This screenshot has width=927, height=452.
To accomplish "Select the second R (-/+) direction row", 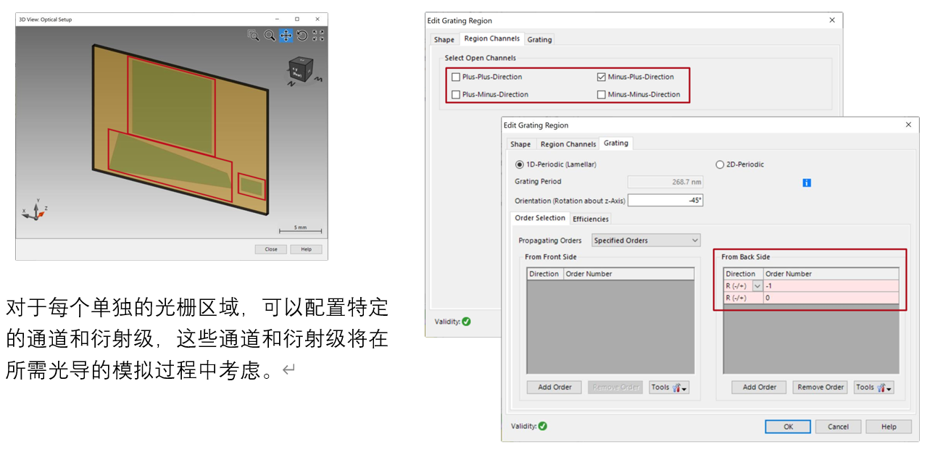I will 744,298.
